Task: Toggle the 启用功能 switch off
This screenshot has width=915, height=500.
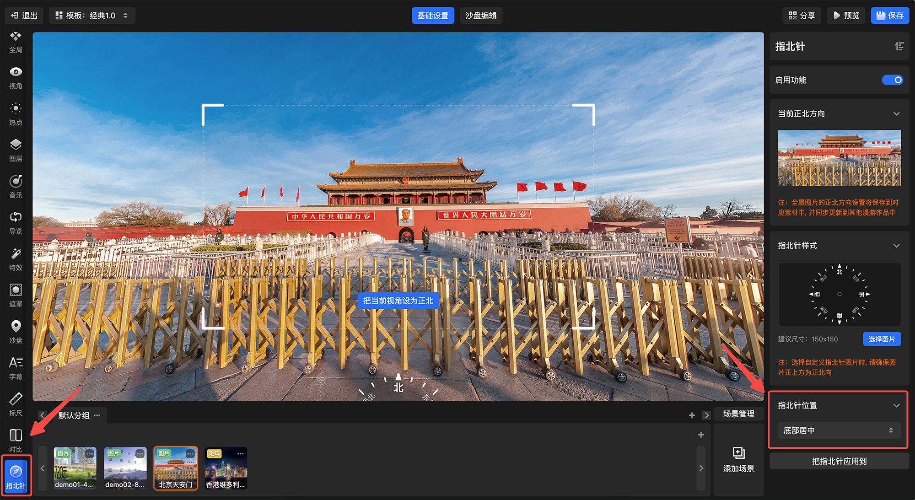Action: click(x=892, y=80)
